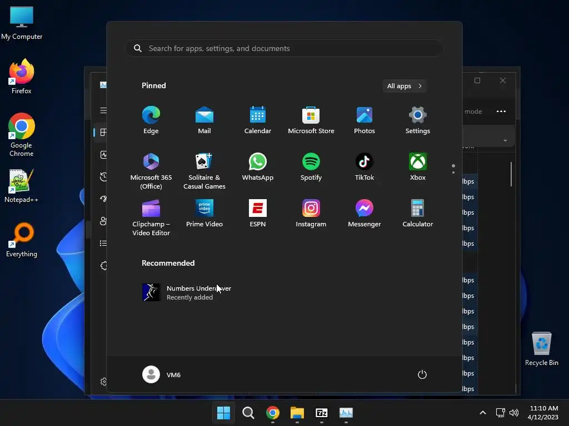
Task: Go to next pinned apps page dots
Action: [x=453, y=169]
